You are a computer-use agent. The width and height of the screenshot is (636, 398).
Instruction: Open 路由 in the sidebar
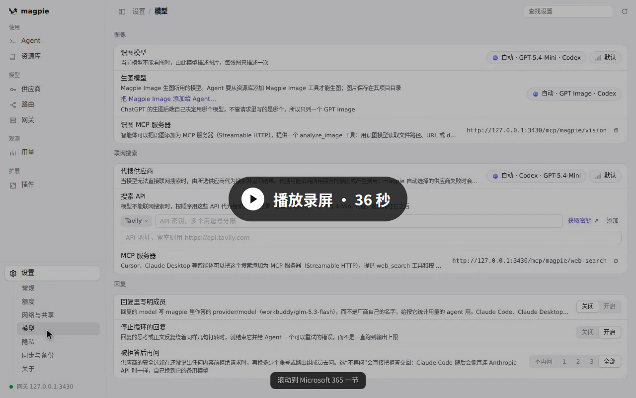[52, 104]
